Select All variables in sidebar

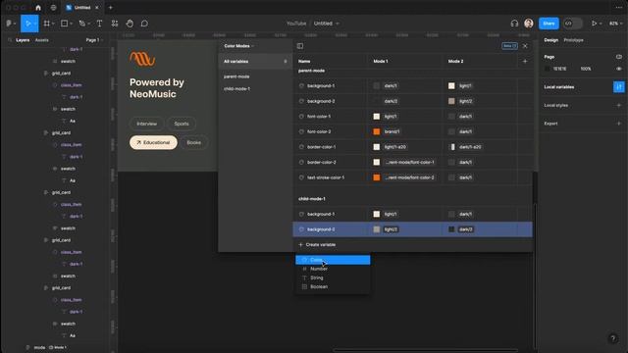[255, 61]
